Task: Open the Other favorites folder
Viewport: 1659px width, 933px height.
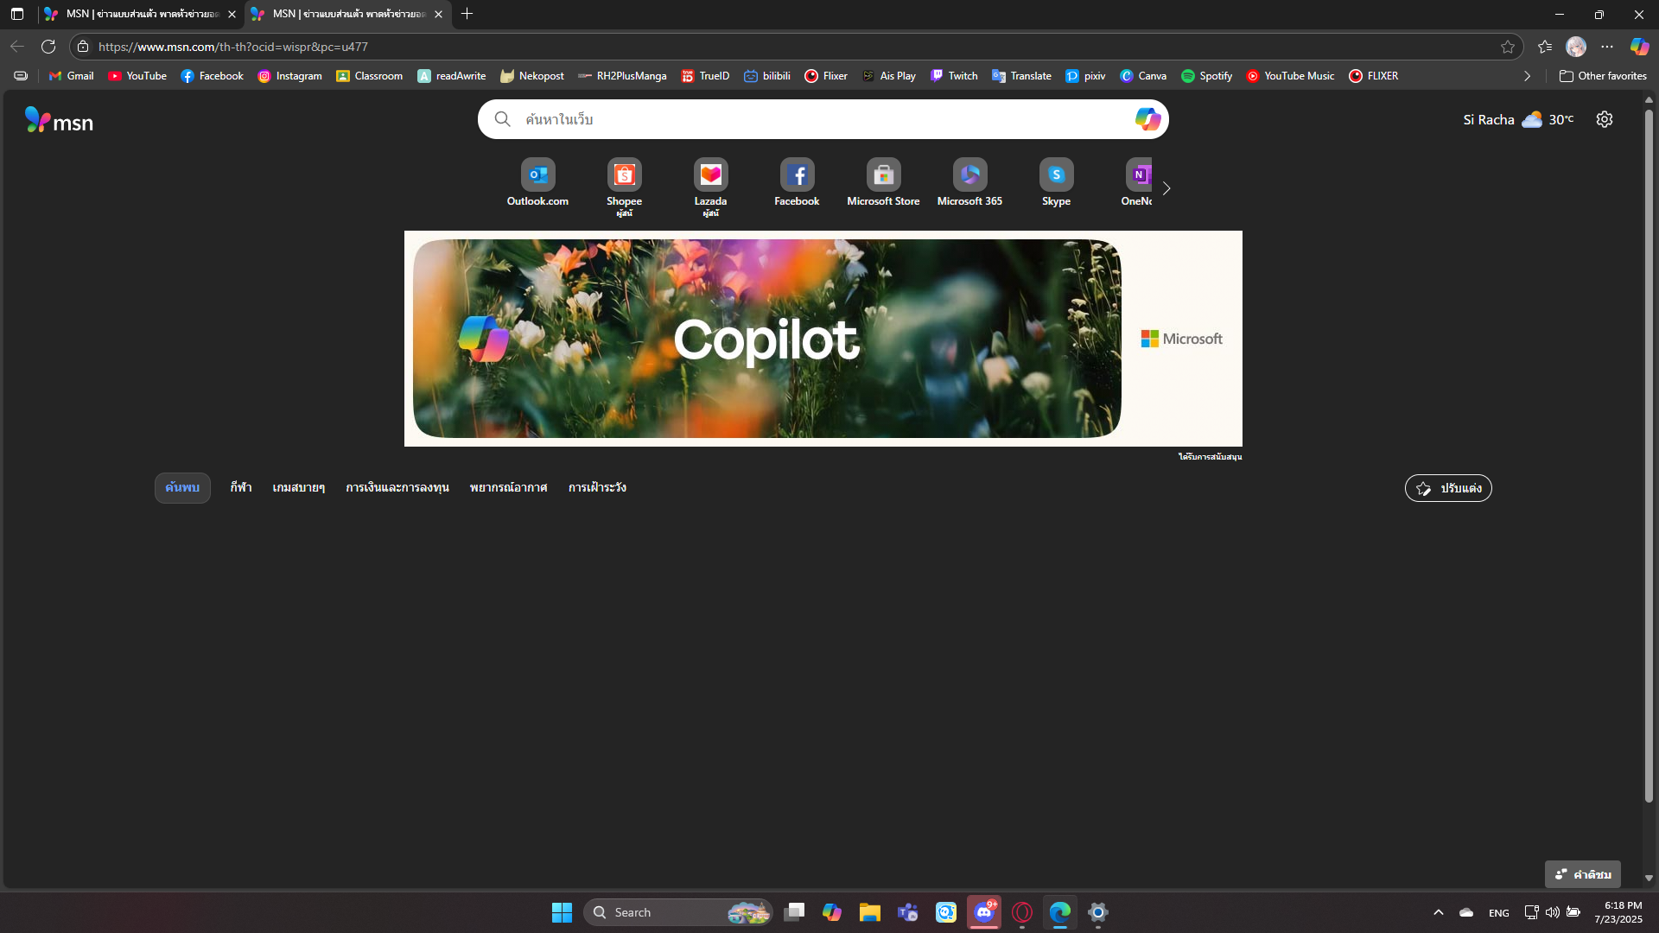Action: click(1603, 76)
